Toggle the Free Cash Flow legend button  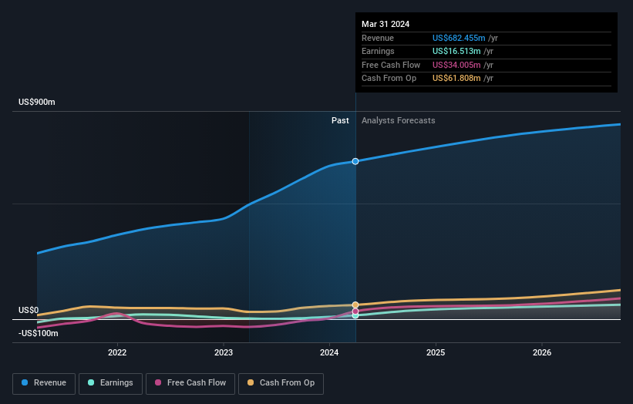[x=190, y=383]
